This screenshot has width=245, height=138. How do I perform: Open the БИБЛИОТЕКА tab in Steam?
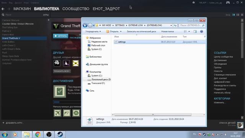click(47, 9)
